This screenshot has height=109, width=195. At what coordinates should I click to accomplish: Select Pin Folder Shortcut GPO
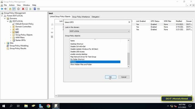(77, 59)
